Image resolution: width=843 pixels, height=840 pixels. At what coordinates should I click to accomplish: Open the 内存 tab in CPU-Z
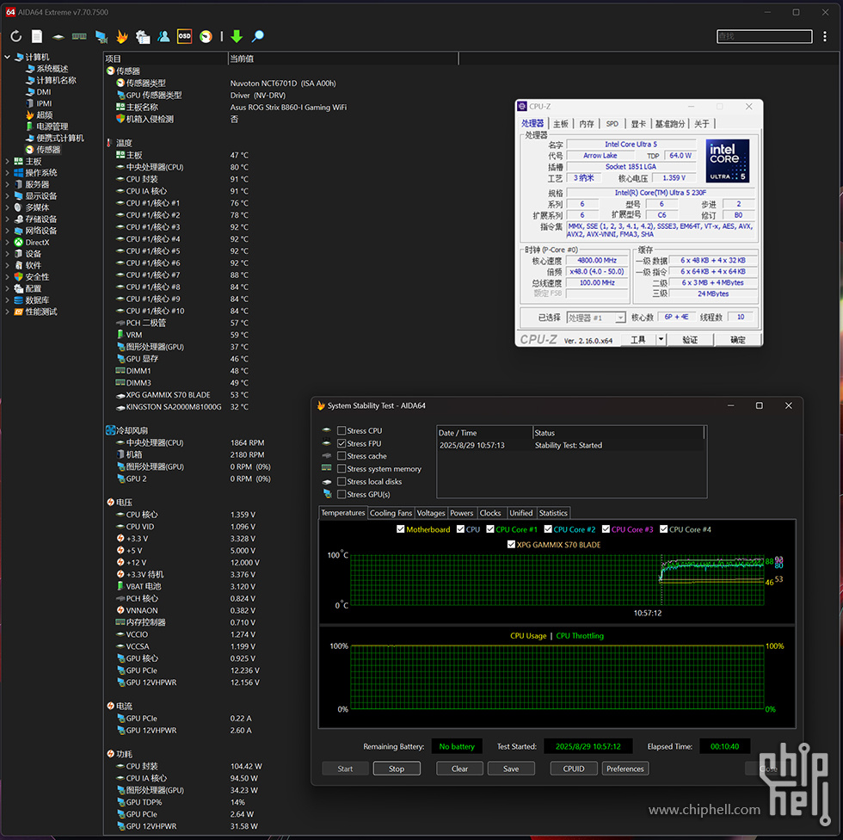[x=587, y=124]
